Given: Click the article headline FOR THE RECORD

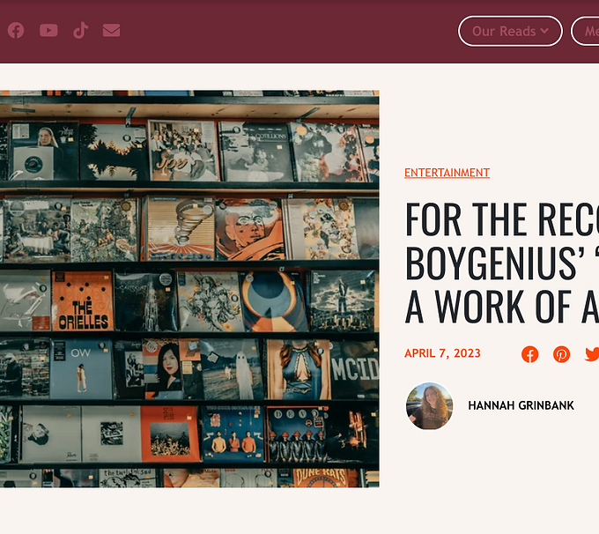Looking at the screenshot, I should [x=502, y=263].
